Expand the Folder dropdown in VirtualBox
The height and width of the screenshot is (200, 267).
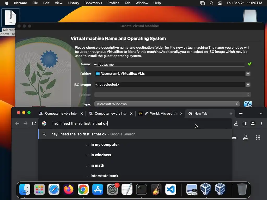click(248, 74)
